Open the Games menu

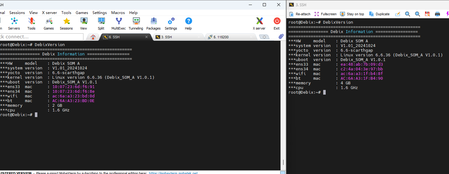[82, 13]
